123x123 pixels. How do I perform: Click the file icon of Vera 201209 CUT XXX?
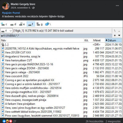(x=3, y=52)
